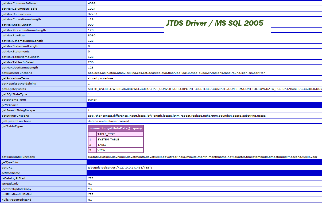Select the YES value for isCatalogAtStart
The width and height of the screenshot is (322, 203).
[x=91, y=178]
